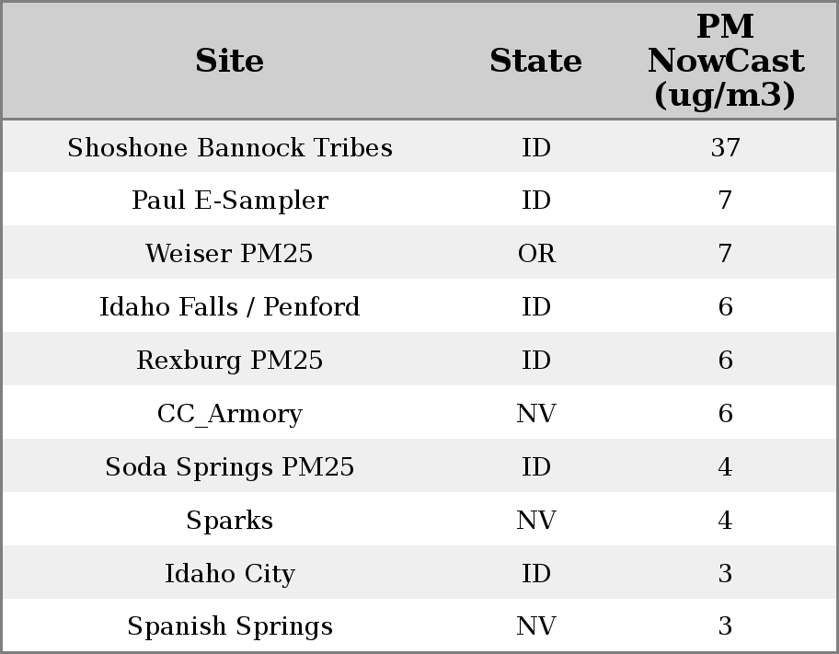This screenshot has height=654, width=839.
Task: Click the Spanish Springs site name
Action: tap(229, 626)
